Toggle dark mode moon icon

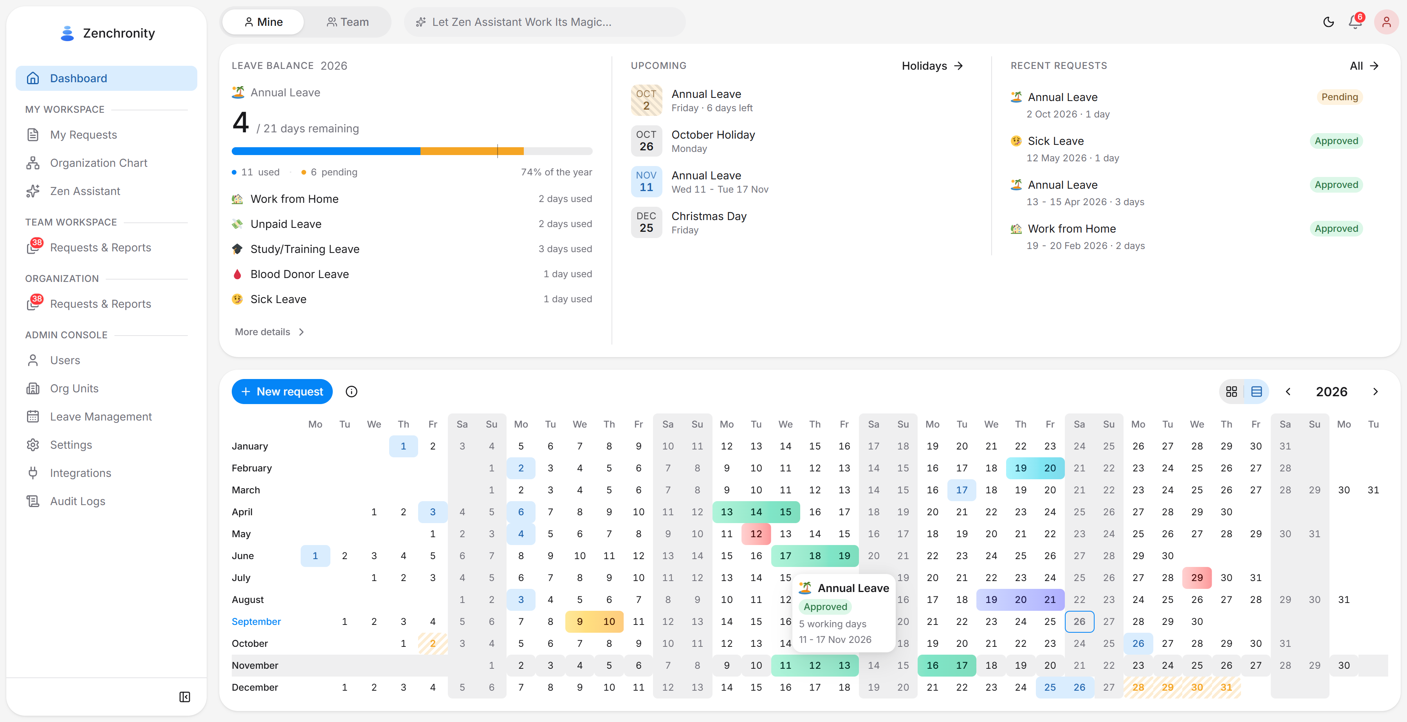(x=1328, y=22)
